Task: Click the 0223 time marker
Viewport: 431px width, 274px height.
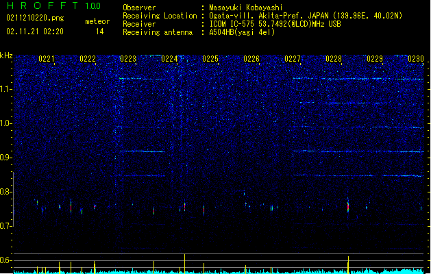Action: [128, 59]
